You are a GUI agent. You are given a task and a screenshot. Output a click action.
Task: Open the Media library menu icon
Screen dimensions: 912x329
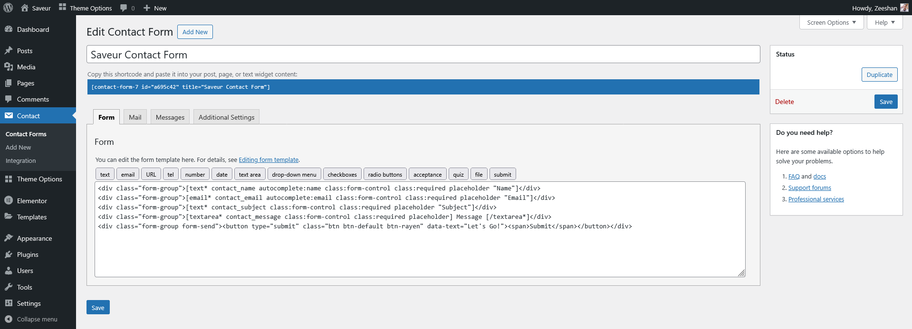(9, 67)
